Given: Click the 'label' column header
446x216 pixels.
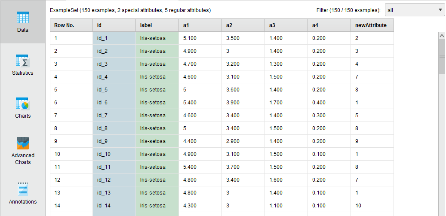Looking at the screenshot, I should pos(157,25).
